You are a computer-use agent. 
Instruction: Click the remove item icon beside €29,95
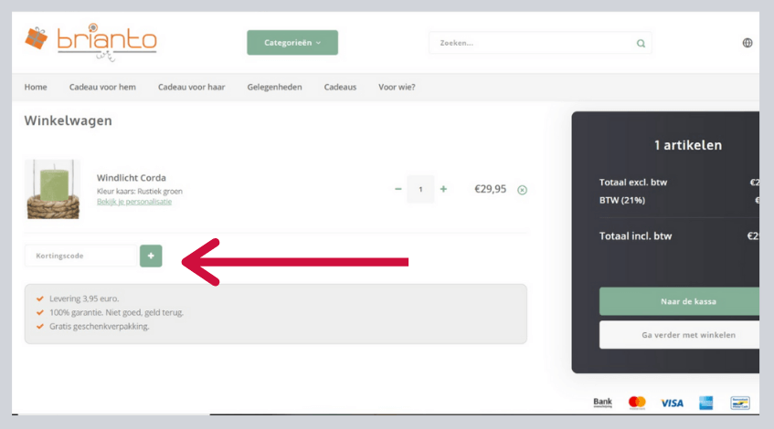pos(522,190)
